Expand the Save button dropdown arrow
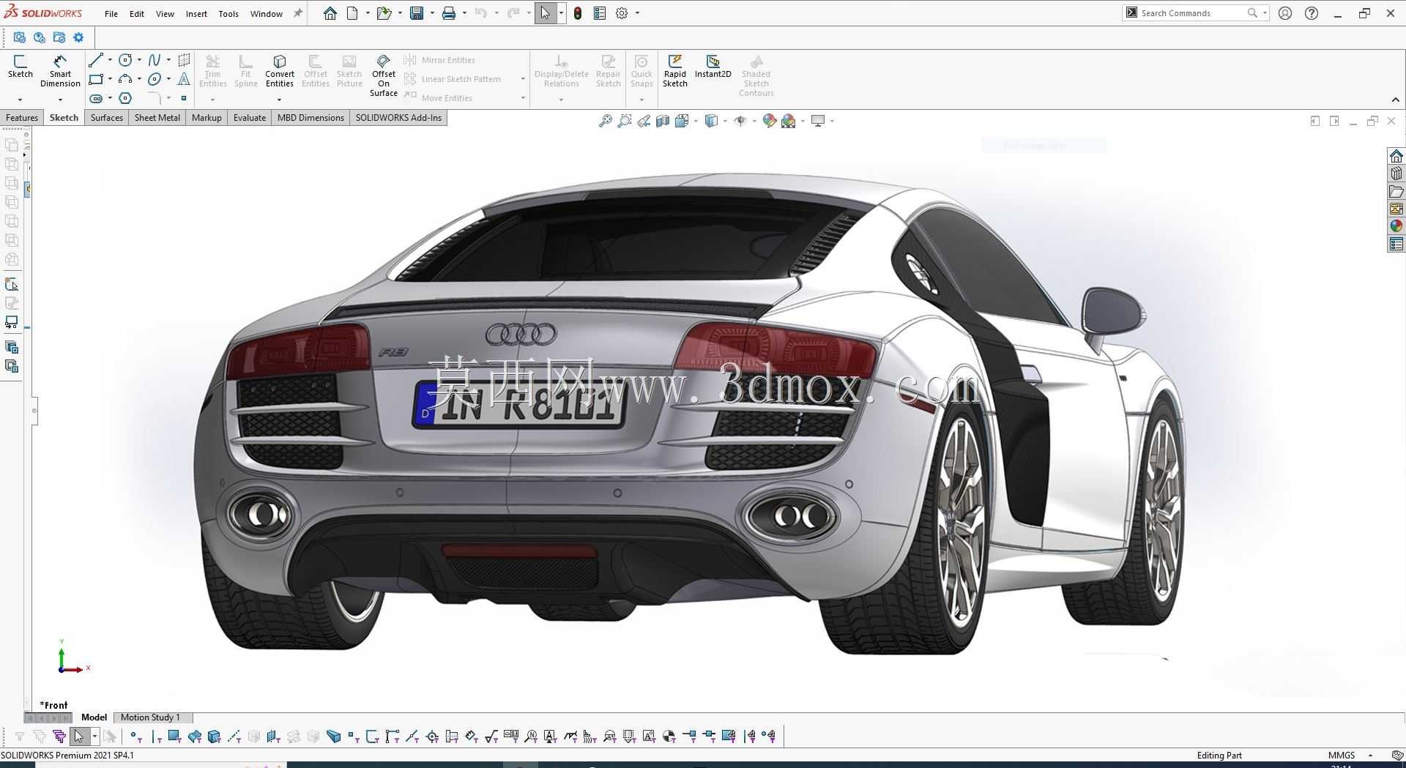1406x768 pixels. tap(432, 13)
